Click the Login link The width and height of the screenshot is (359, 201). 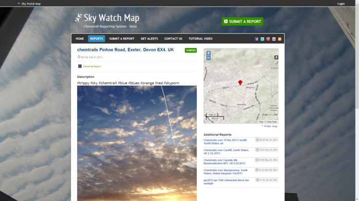(341, 4)
